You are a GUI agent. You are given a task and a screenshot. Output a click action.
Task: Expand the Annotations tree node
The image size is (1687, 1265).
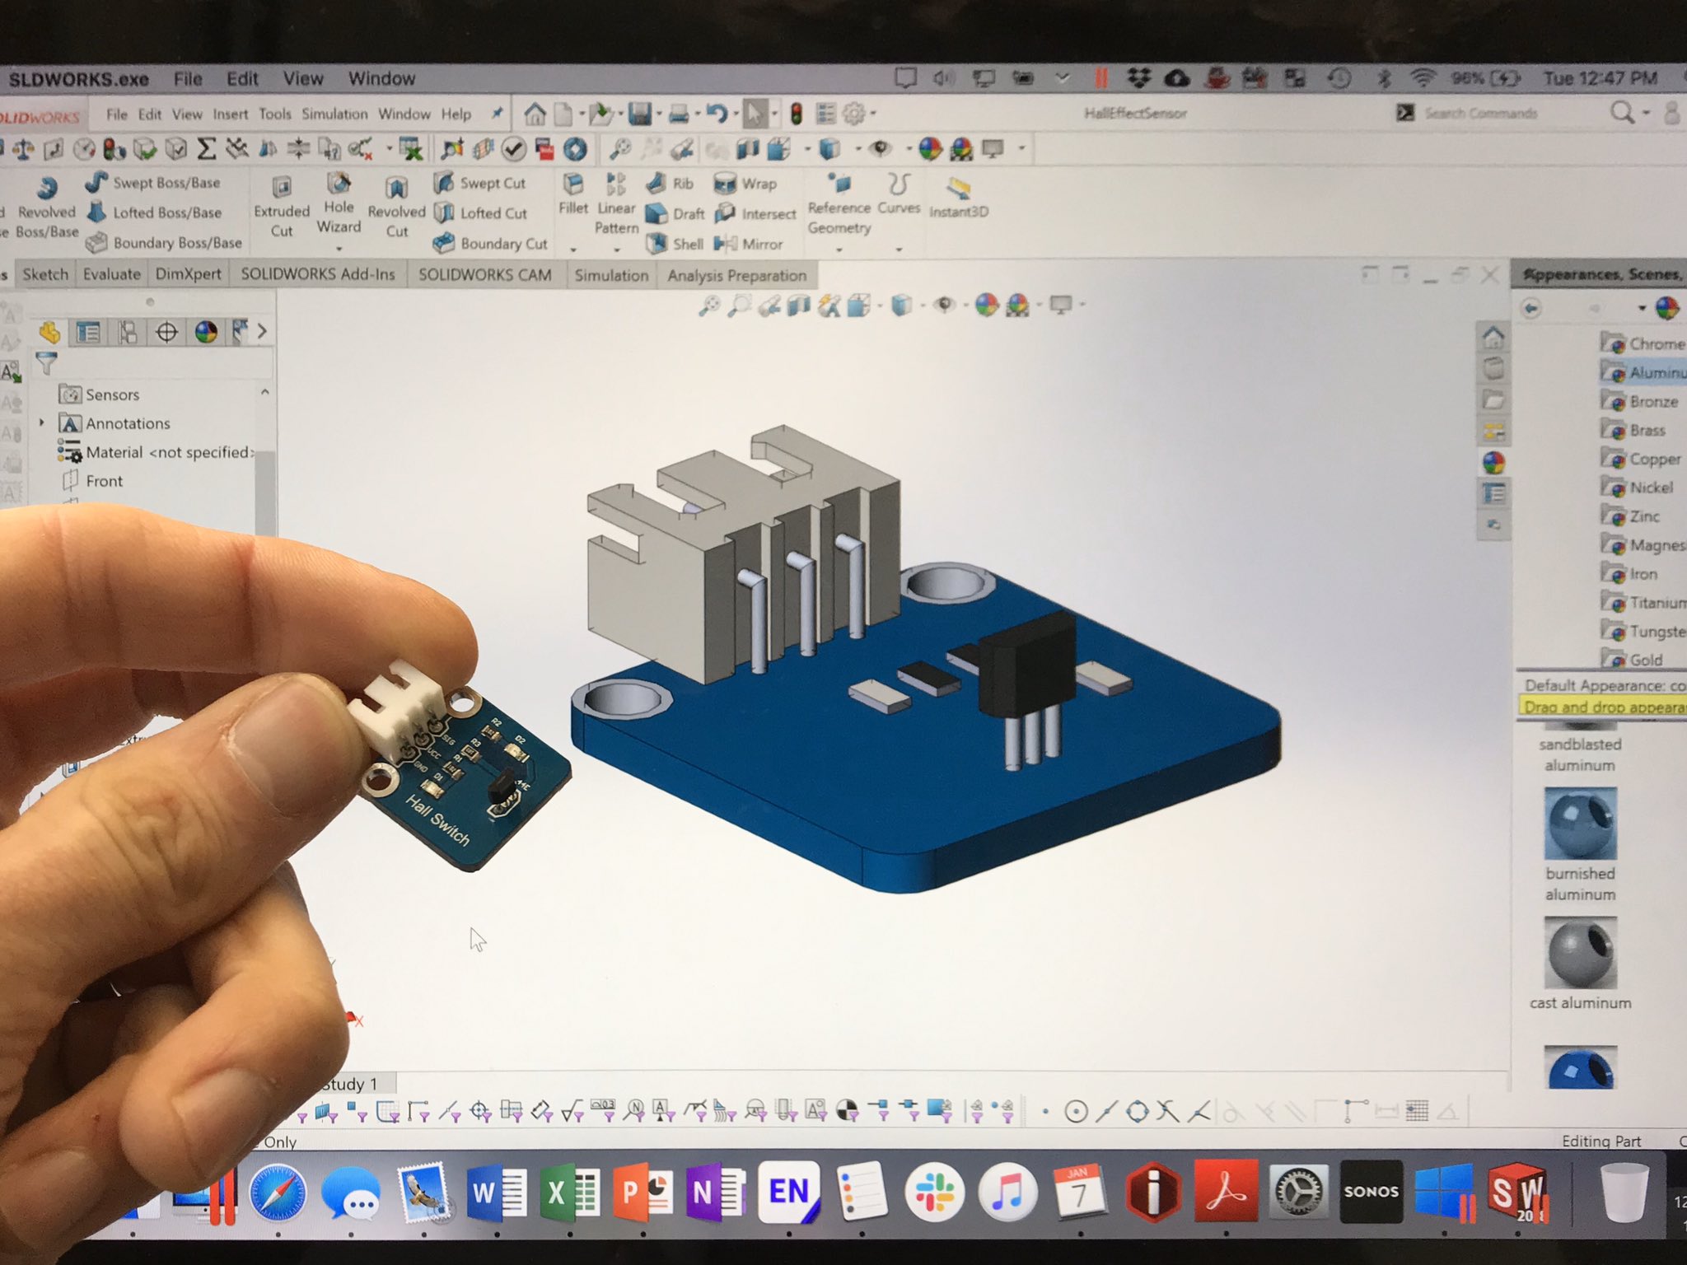point(42,422)
